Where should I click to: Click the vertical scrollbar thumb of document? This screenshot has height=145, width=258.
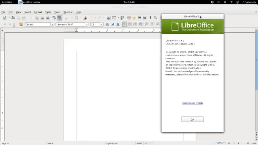click(256, 60)
